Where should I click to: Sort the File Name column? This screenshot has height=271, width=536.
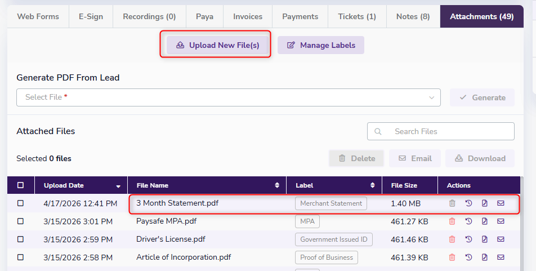(277, 185)
